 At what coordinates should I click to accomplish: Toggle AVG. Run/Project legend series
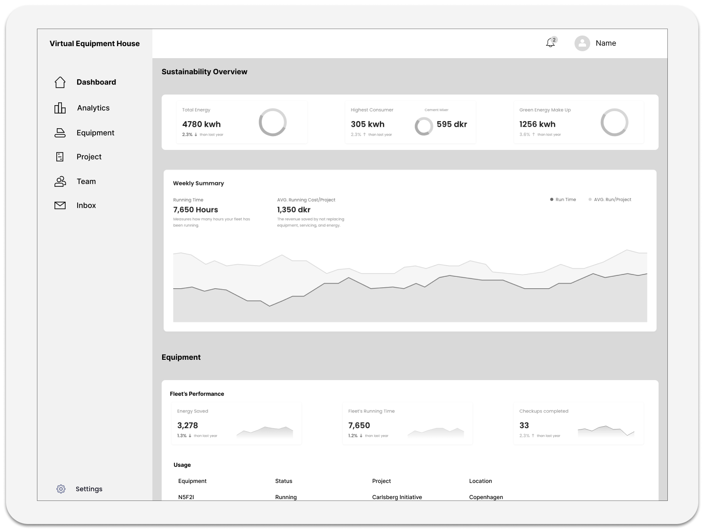pyautogui.click(x=610, y=200)
